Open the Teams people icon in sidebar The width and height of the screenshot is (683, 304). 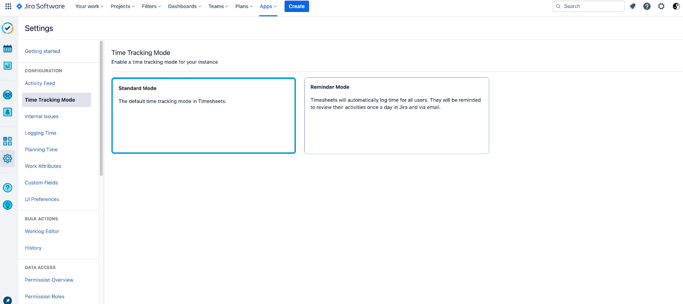pyautogui.click(x=8, y=95)
